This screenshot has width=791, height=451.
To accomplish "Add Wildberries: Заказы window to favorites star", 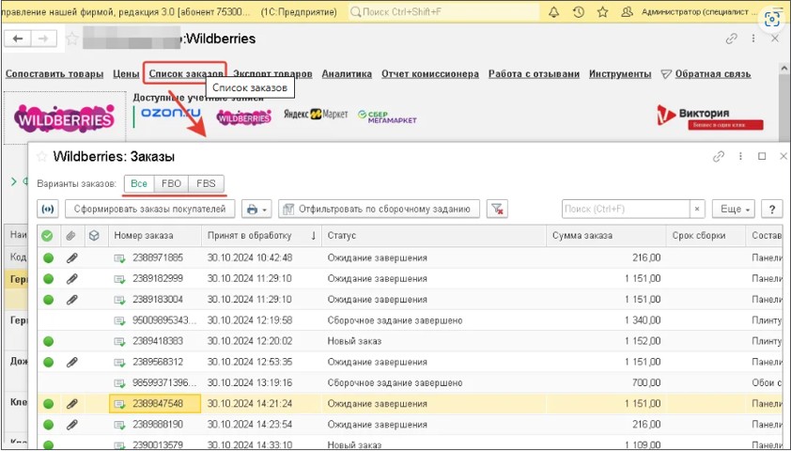I will coord(39,157).
